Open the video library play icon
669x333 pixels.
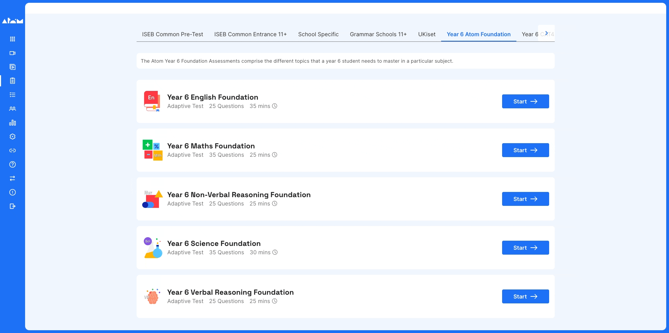point(13,67)
